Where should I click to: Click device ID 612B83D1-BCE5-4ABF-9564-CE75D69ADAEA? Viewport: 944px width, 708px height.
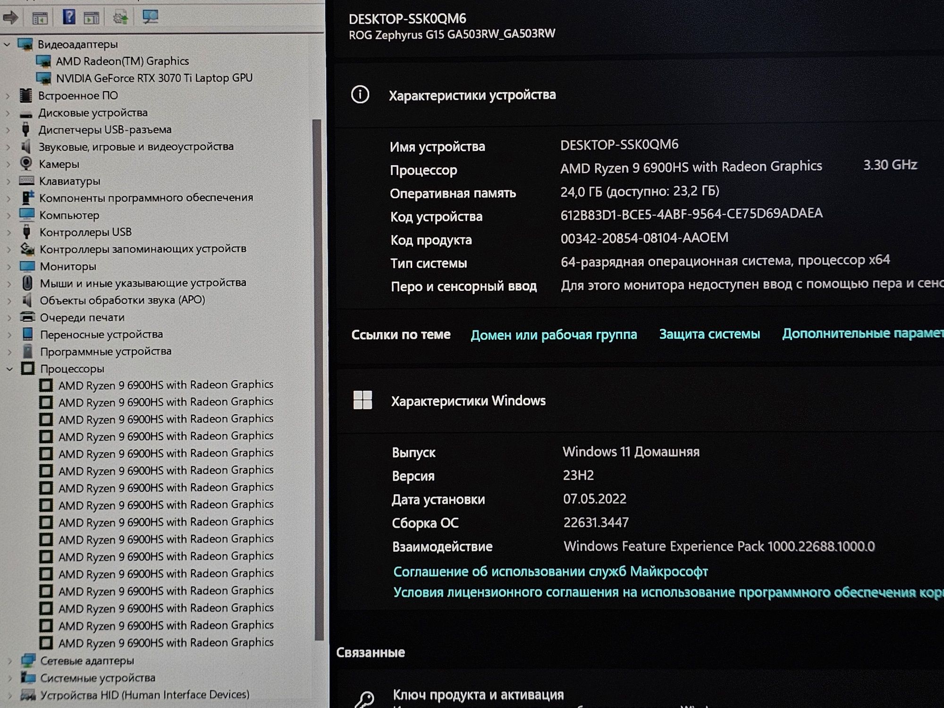pos(691,214)
